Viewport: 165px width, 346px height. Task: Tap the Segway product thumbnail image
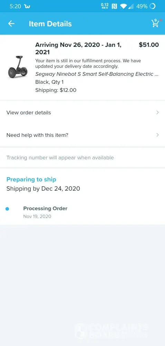pos(18,67)
